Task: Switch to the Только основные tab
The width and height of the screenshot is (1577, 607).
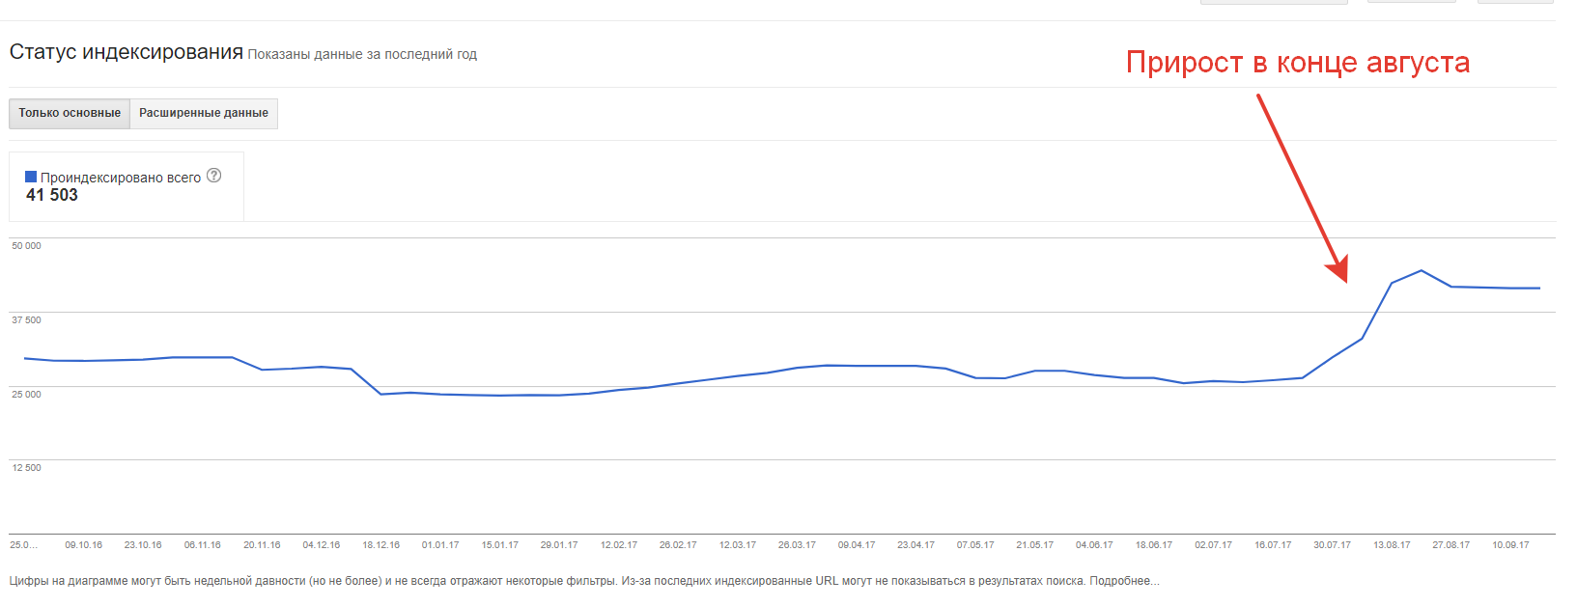Action: point(70,113)
